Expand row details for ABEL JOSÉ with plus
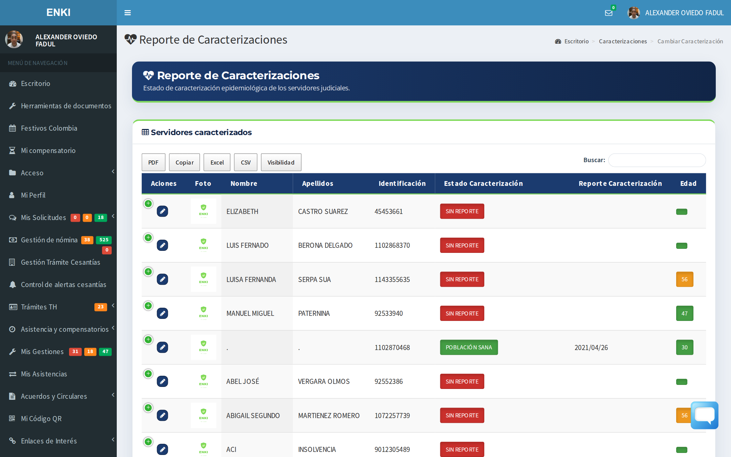 (x=148, y=374)
